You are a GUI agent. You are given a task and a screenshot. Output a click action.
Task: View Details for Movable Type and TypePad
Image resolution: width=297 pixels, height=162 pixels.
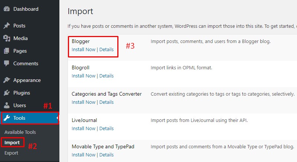point(107,155)
